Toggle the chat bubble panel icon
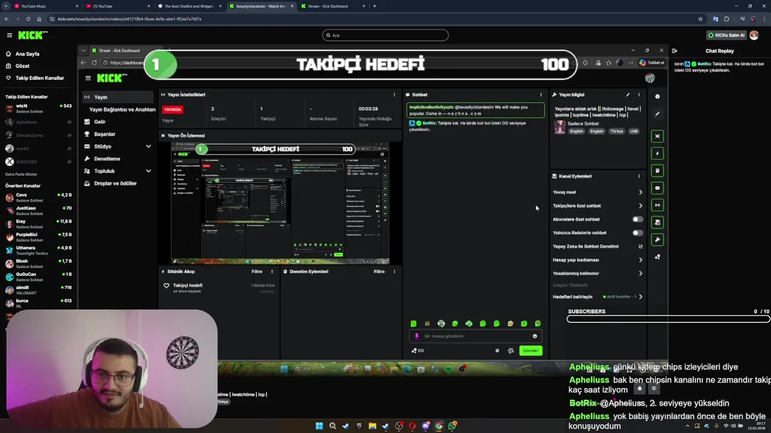 [x=657, y=188]
